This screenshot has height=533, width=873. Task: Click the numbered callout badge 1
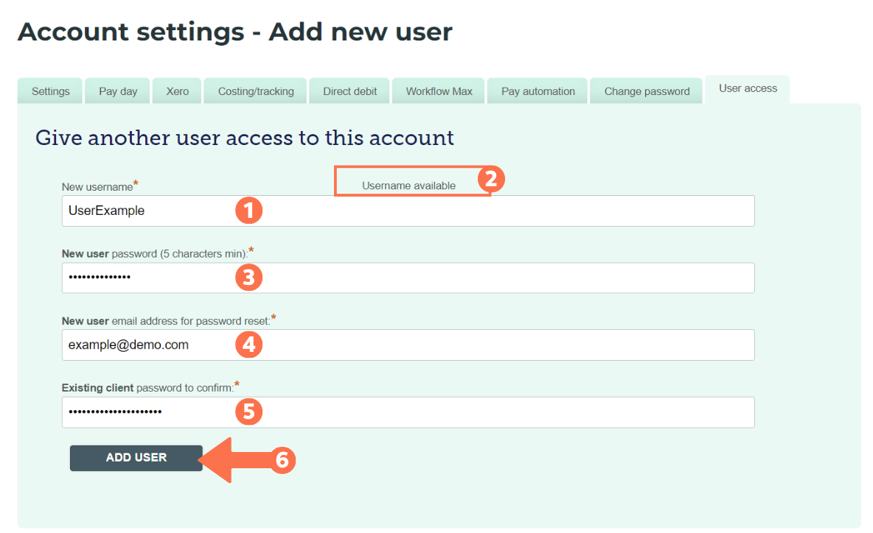[248, 211]
